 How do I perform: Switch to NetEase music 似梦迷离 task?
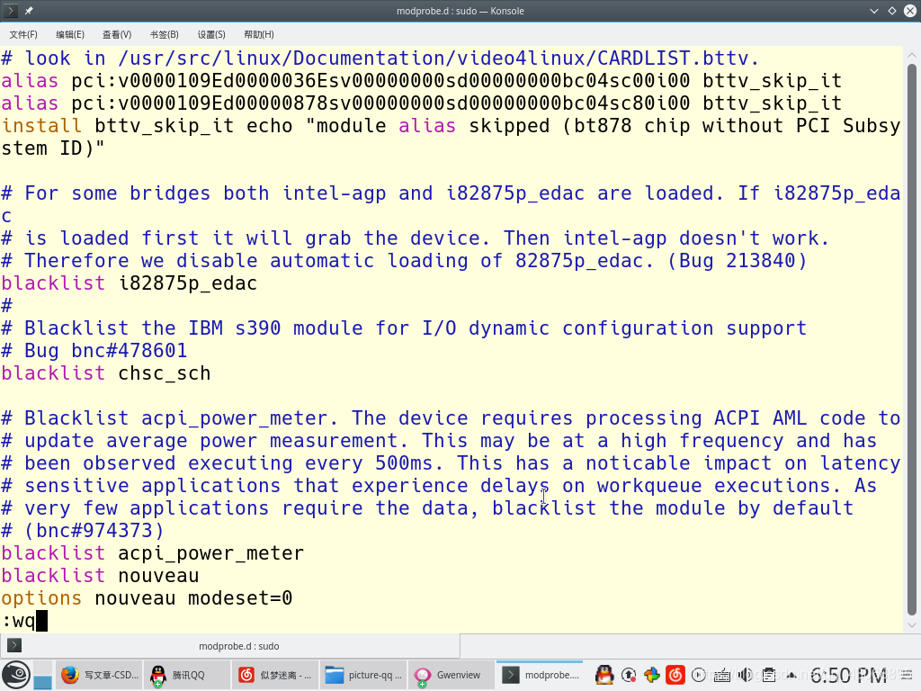click(x=275, y=675)
